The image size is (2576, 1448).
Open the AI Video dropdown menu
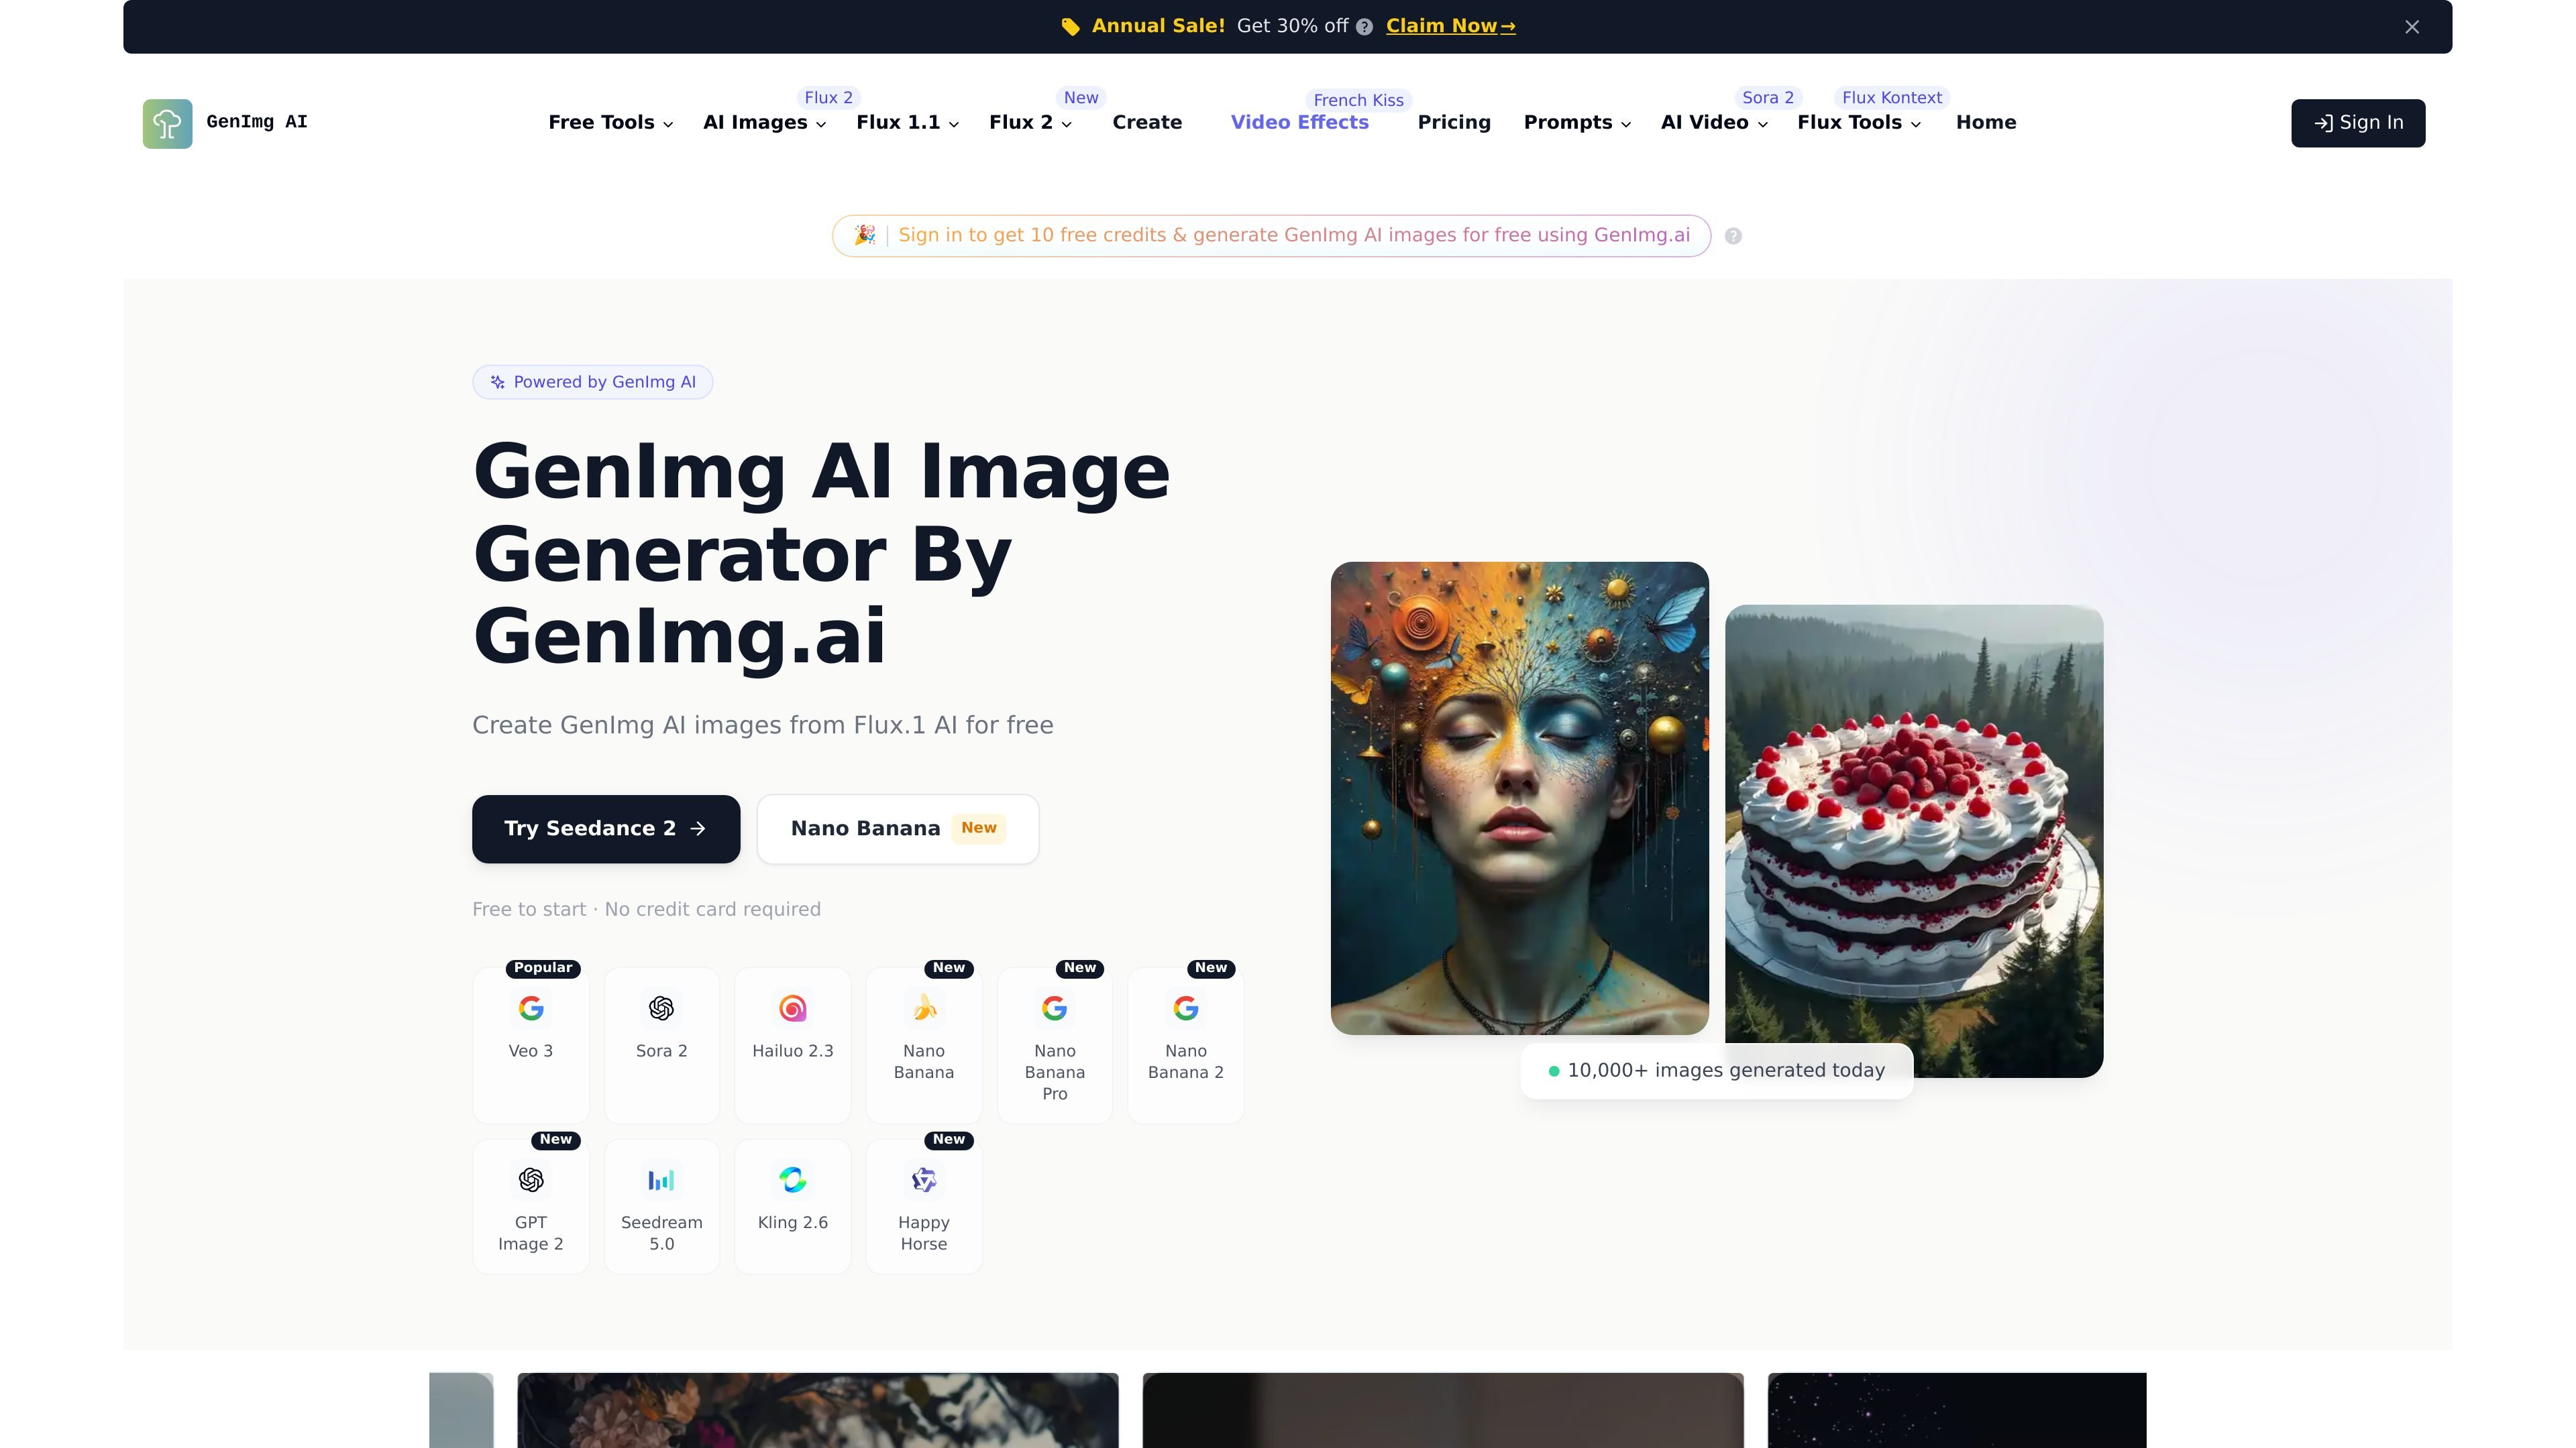point(1714,123)
